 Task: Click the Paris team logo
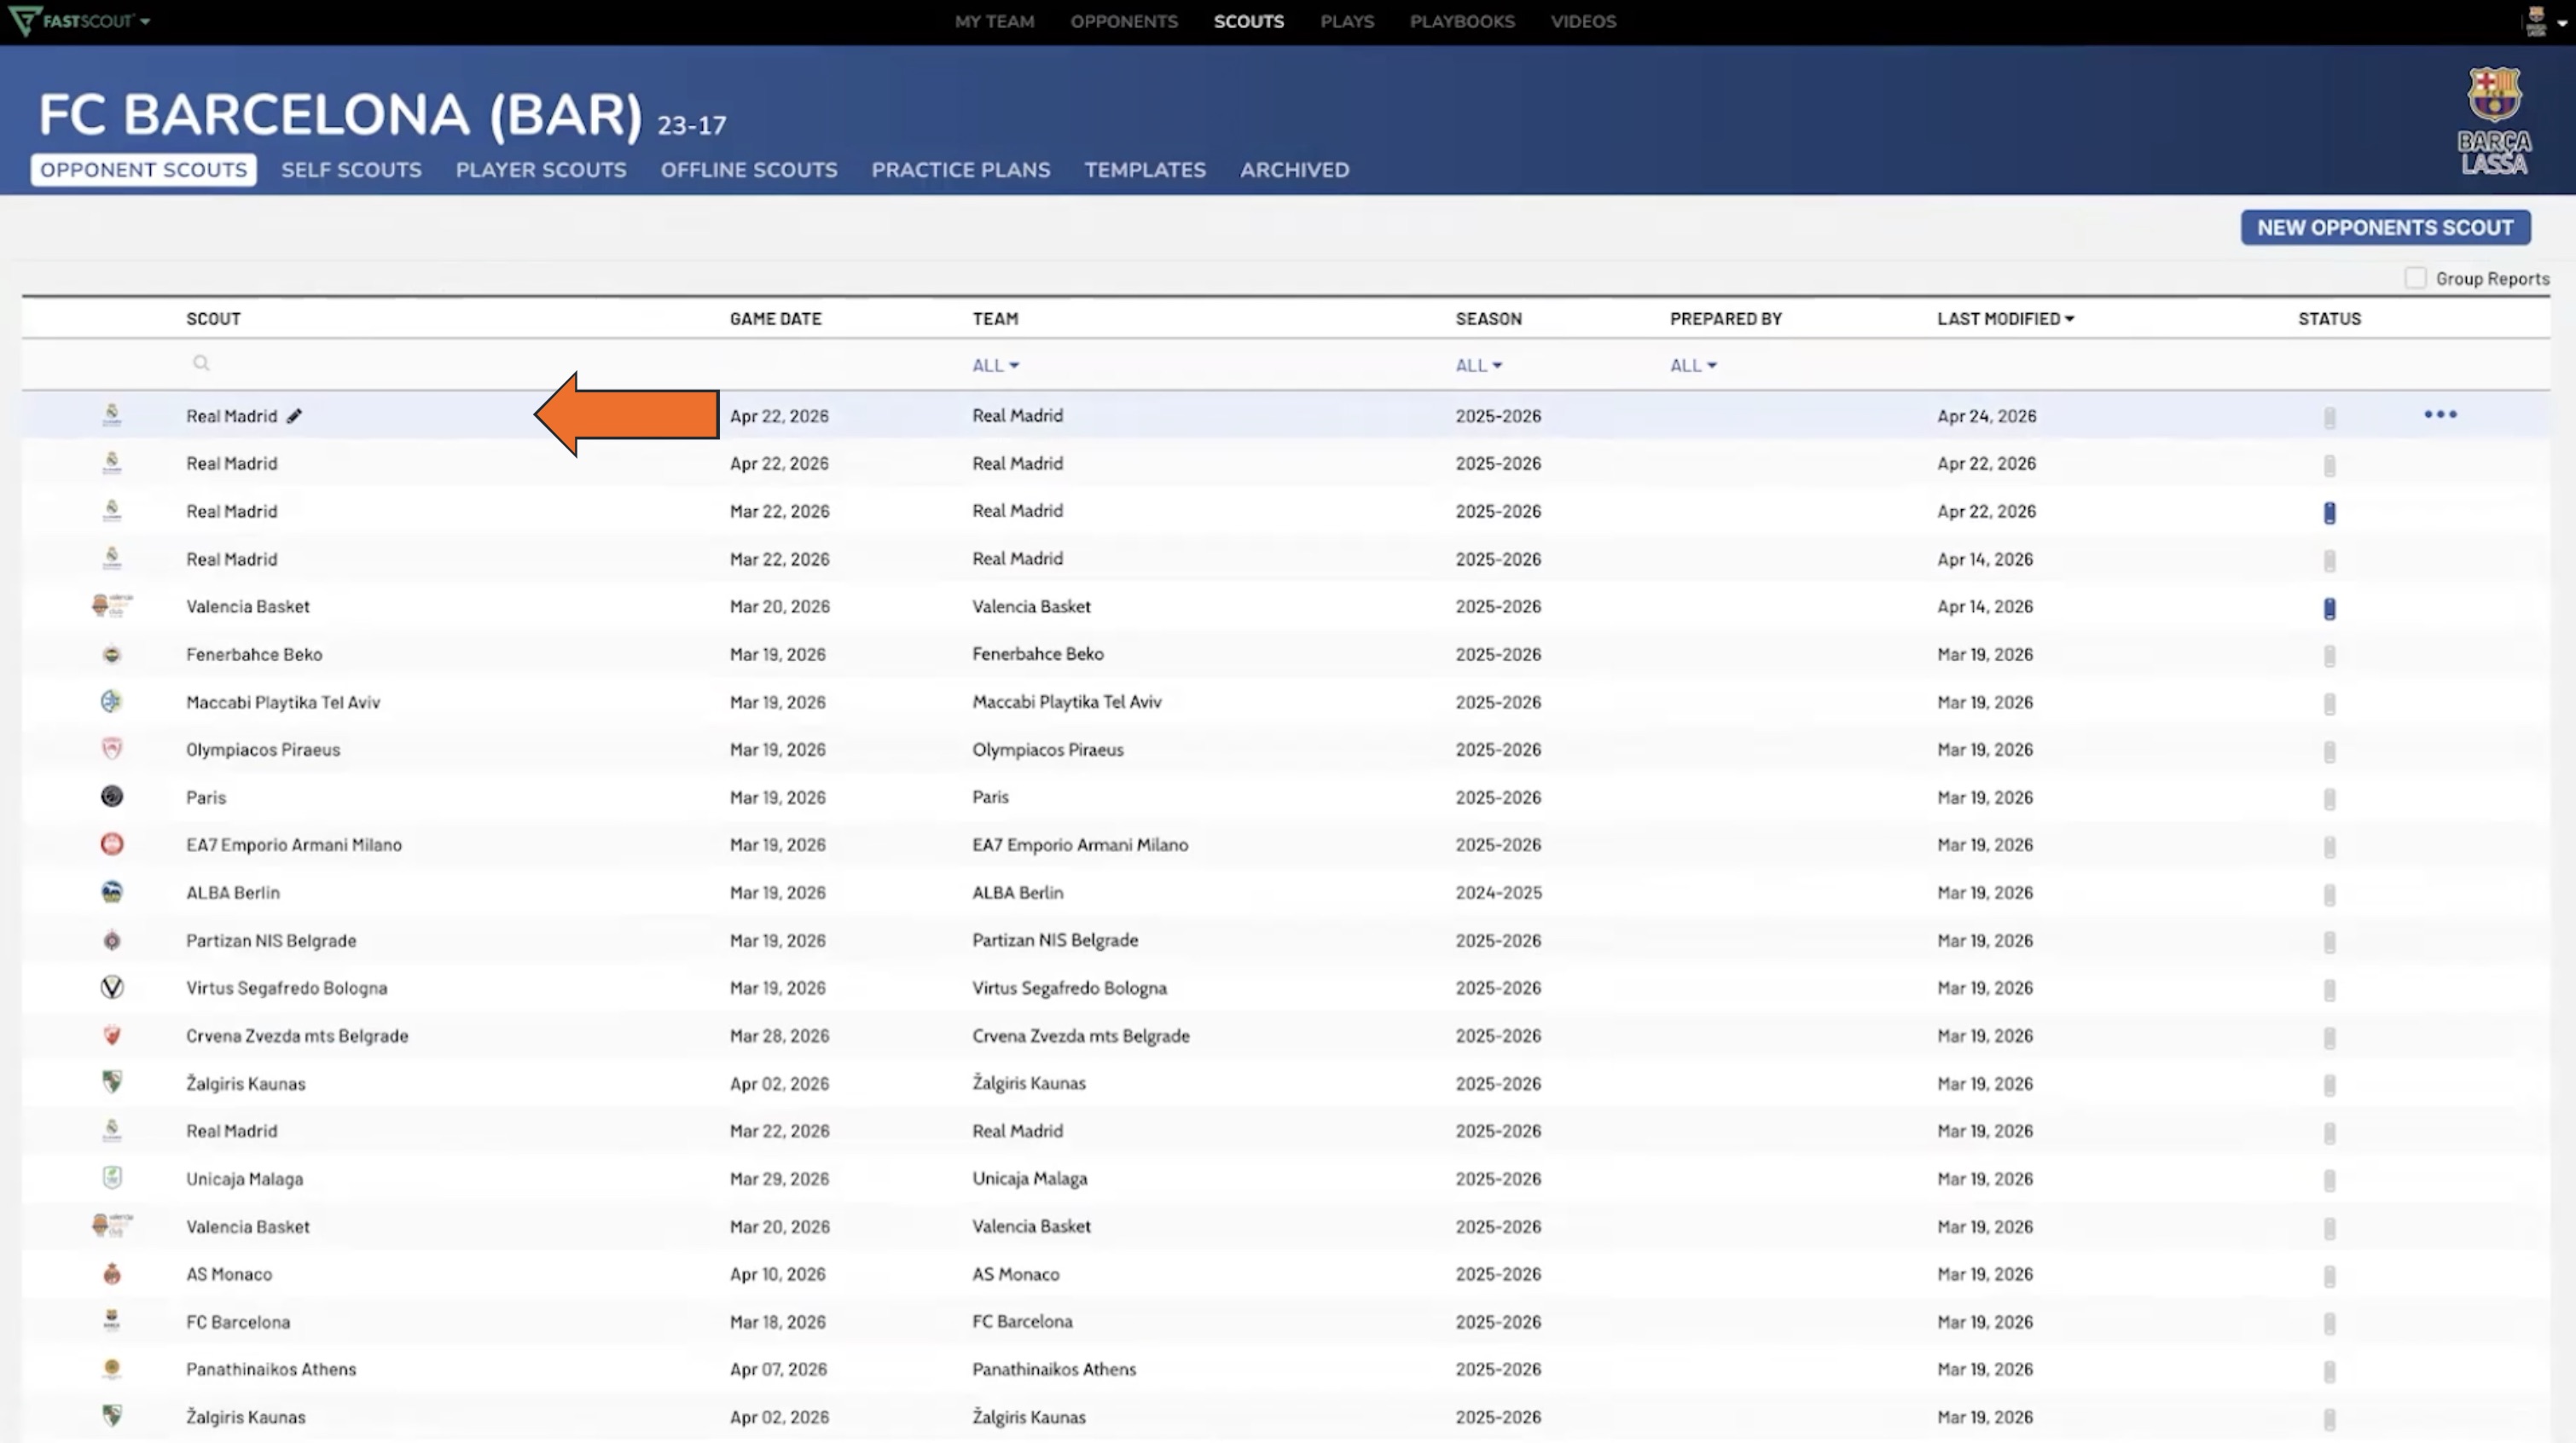pos(112,796)
